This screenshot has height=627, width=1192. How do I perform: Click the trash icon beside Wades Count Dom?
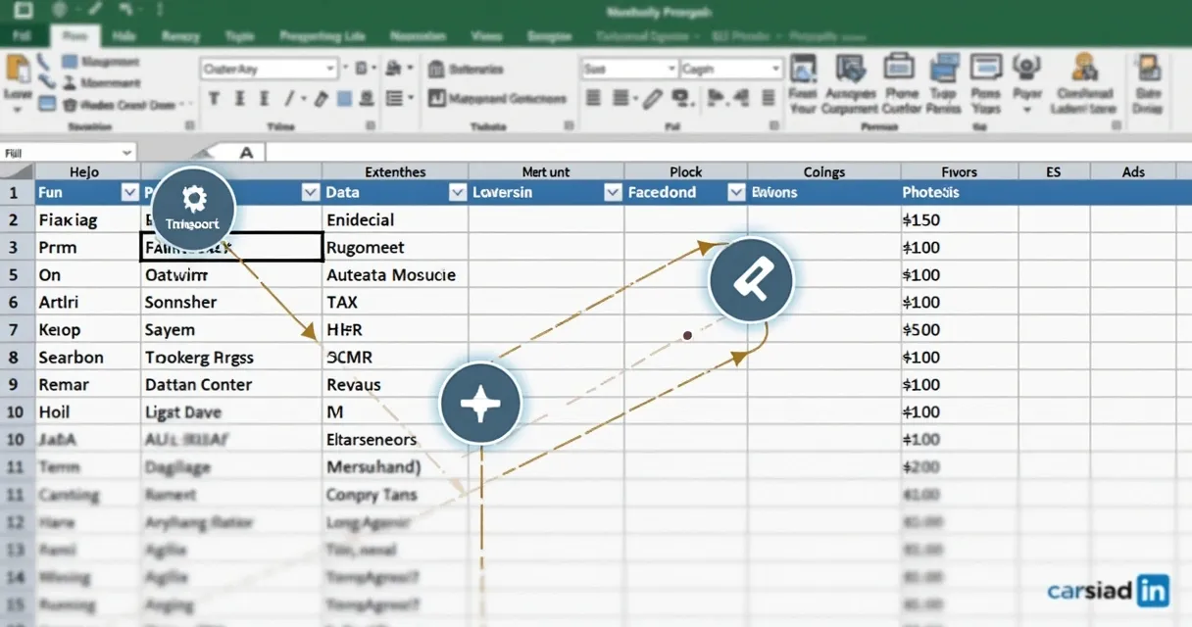(x=70, y=104)
